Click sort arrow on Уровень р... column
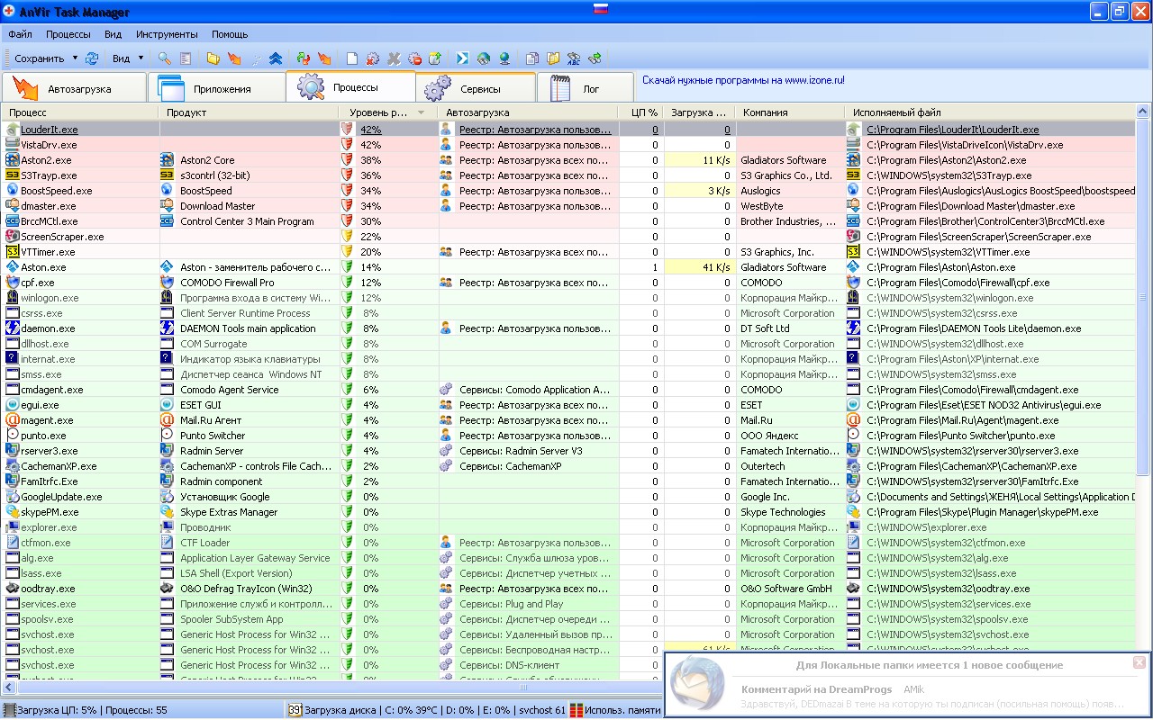The image size is (1153, 720). (x=421, y=112)
